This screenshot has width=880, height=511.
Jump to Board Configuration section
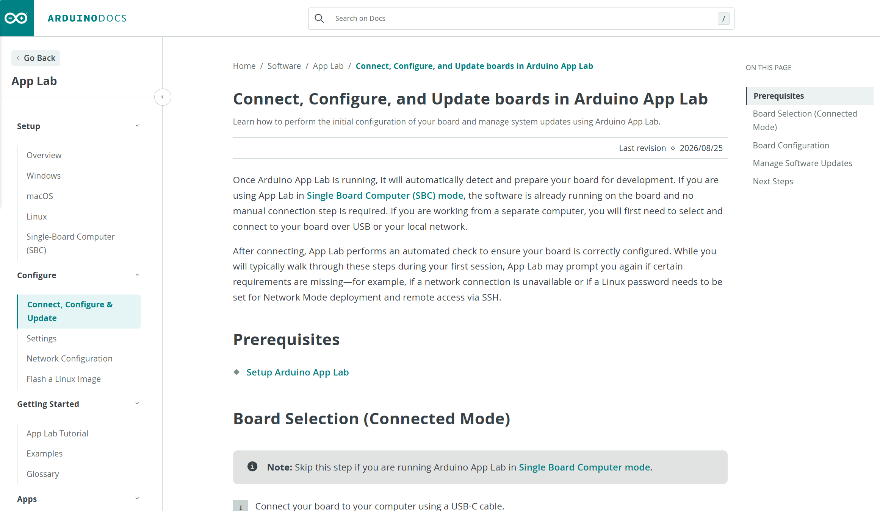click(x=791, y=145)
